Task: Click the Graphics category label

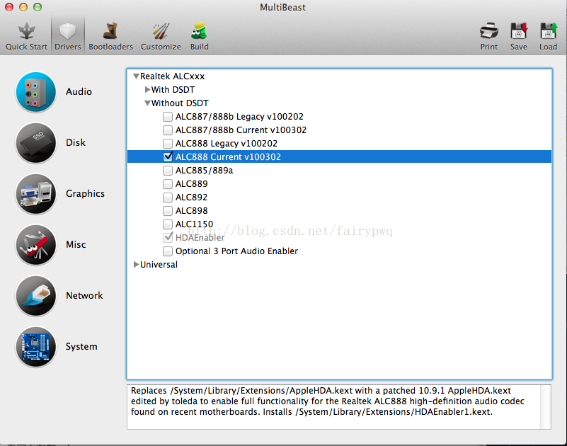Action: 85,193
